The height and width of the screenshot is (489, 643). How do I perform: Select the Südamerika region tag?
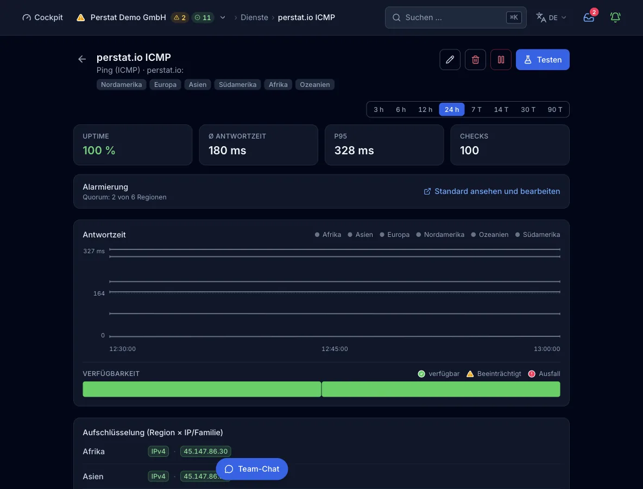point(237,85)
